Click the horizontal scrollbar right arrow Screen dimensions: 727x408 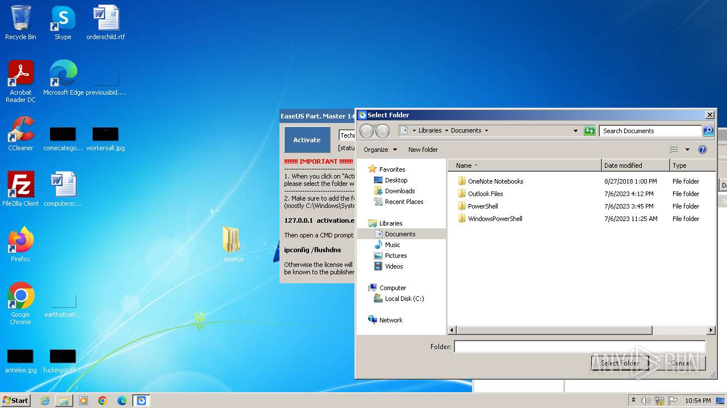pos(711,330)
